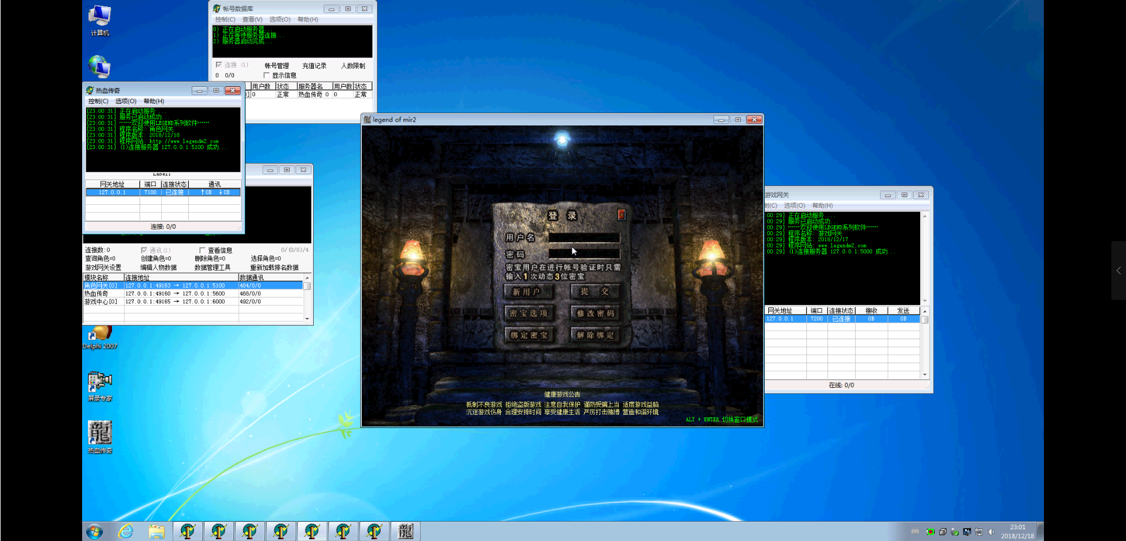The height and width of the screenshot is (541, 1126).
Task: Select port 7200 row in 游戏网关 window
Action: pyautogui.click(x=843, y=319)
